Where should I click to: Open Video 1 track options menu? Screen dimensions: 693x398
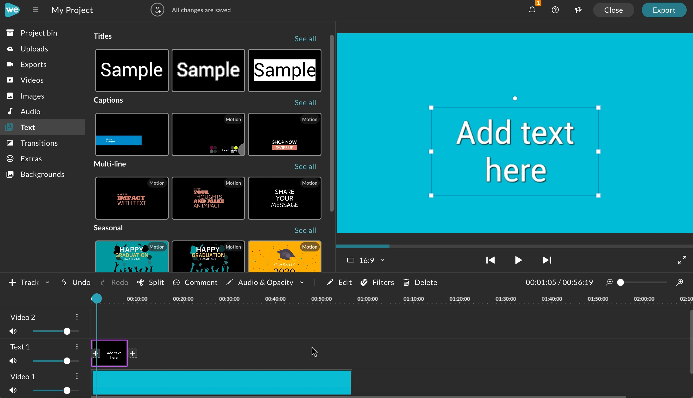click(x=77, y=376)
